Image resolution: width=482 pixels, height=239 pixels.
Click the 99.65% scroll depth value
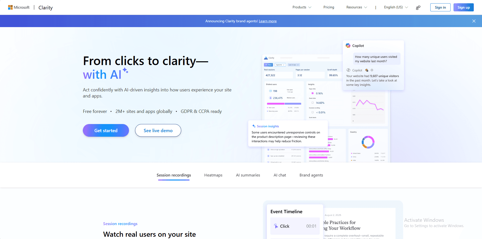coord(333,75)
